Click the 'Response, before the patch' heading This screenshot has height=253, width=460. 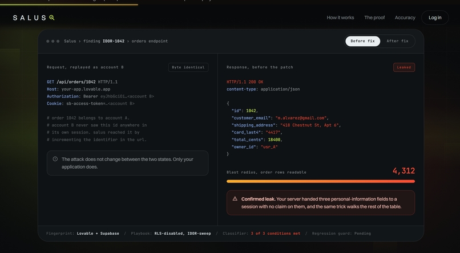point(260,67)
